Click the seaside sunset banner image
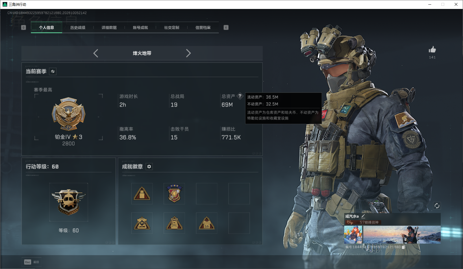 point(402,235)
